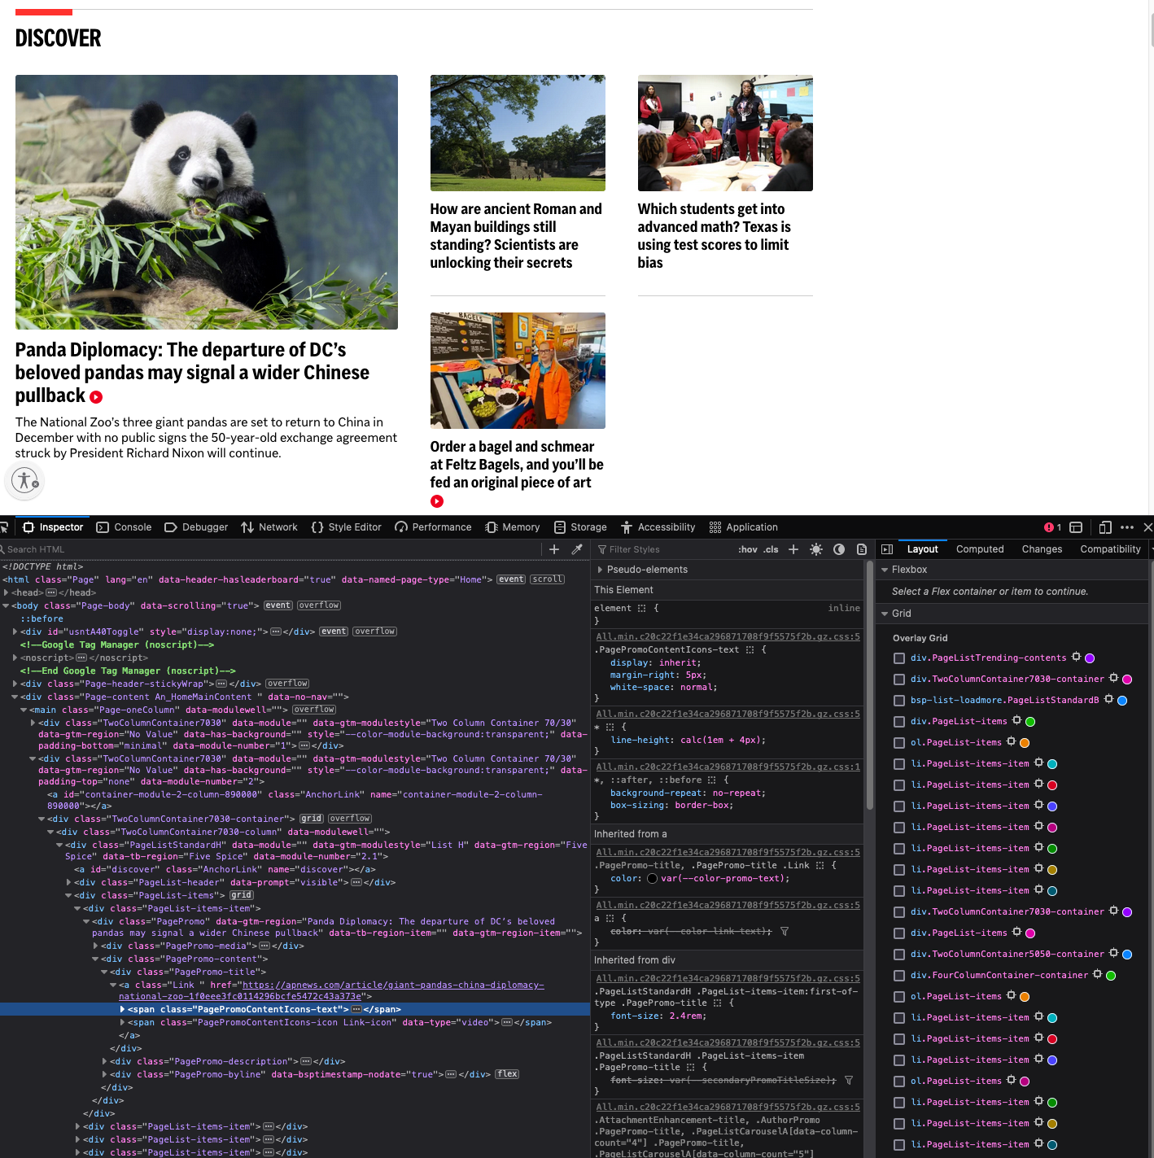Toggle light color scheme simulation icon
1154x1158 pixels.
pyautogui.click(x=816, y=549)
